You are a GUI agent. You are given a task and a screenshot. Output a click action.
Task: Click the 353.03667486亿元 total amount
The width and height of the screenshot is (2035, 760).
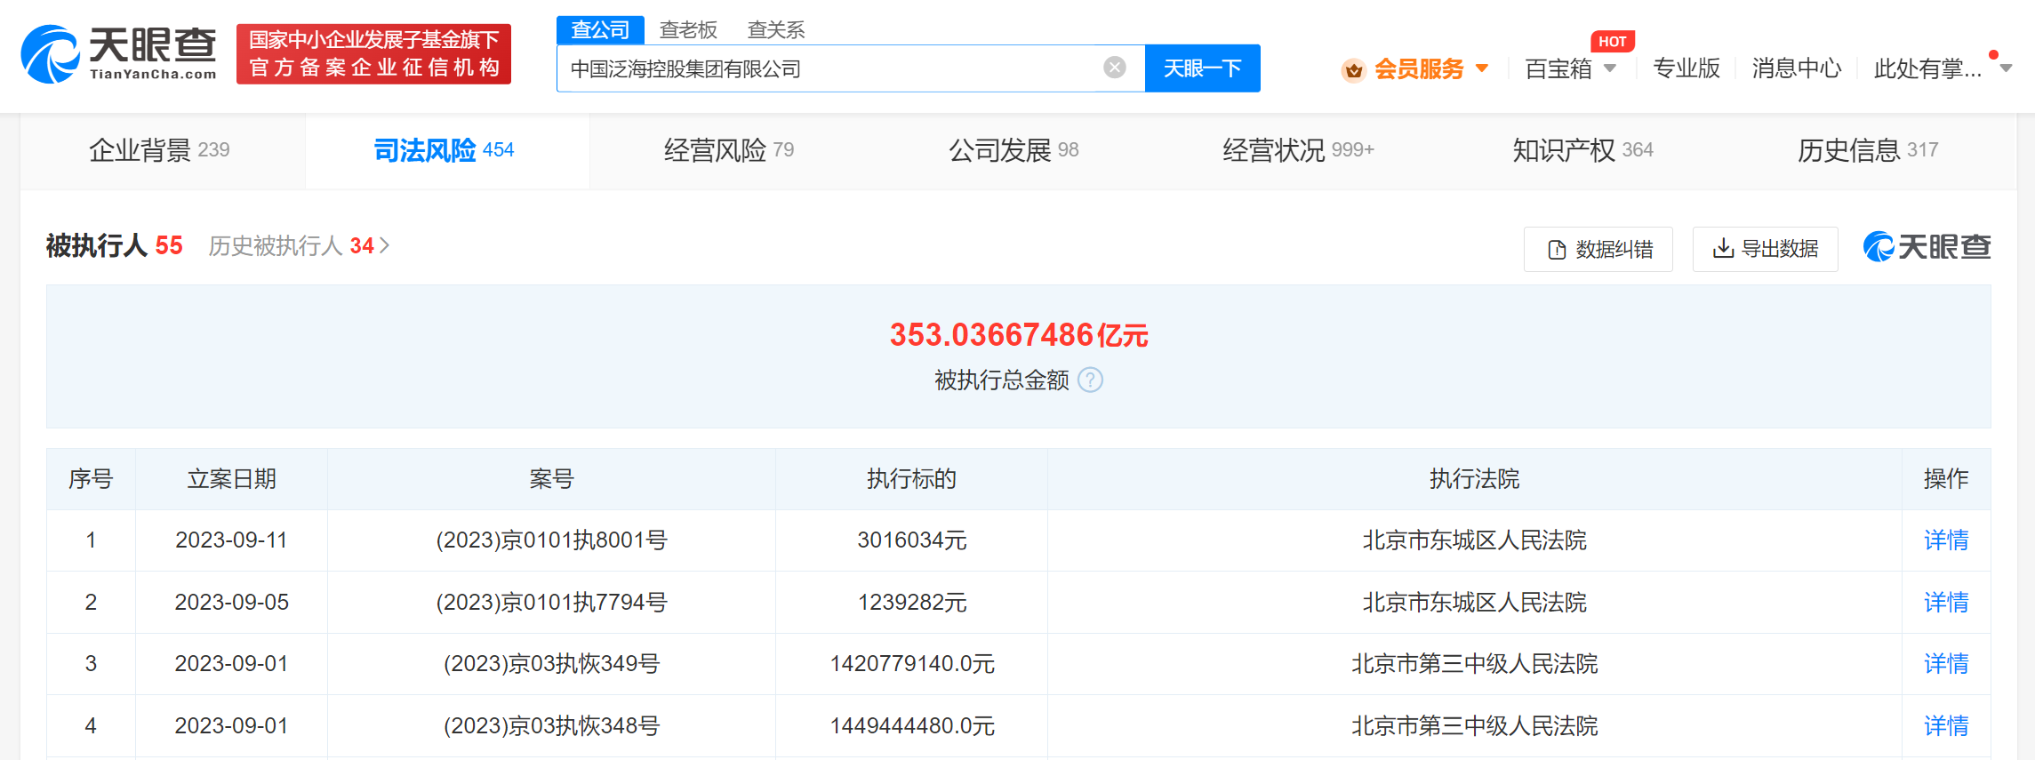click(x=1019, y=335)
